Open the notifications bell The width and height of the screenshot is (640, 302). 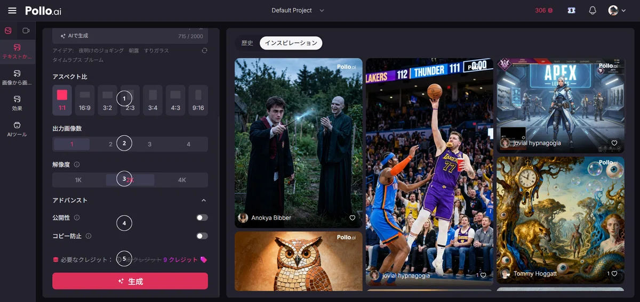click(593, 11)
